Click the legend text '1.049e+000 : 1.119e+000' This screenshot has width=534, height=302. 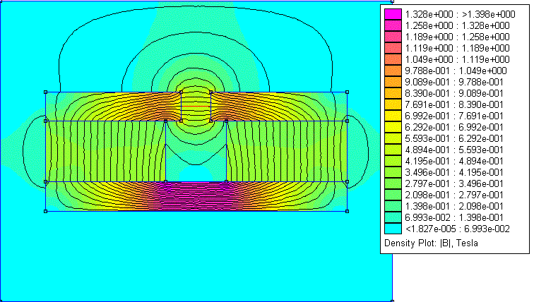coord(458,59)
